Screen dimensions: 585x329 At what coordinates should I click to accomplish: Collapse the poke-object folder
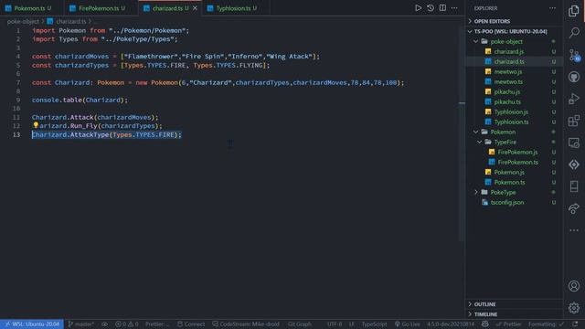tap(506, 41)
